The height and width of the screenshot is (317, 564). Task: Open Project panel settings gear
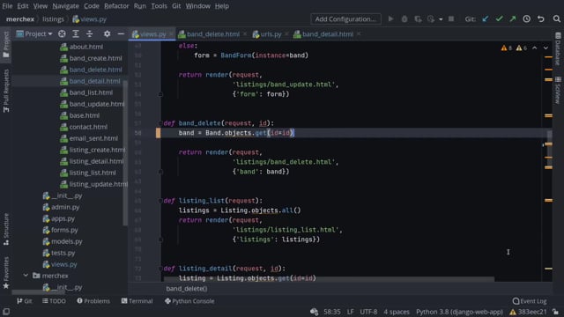click(x=107, y=33)
